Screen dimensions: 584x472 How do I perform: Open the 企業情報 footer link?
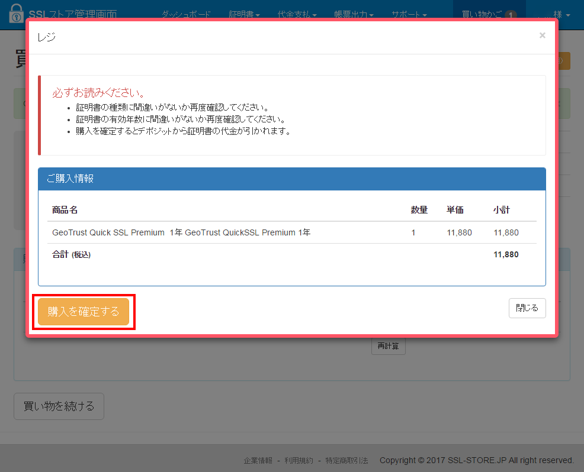coord(258,461)
